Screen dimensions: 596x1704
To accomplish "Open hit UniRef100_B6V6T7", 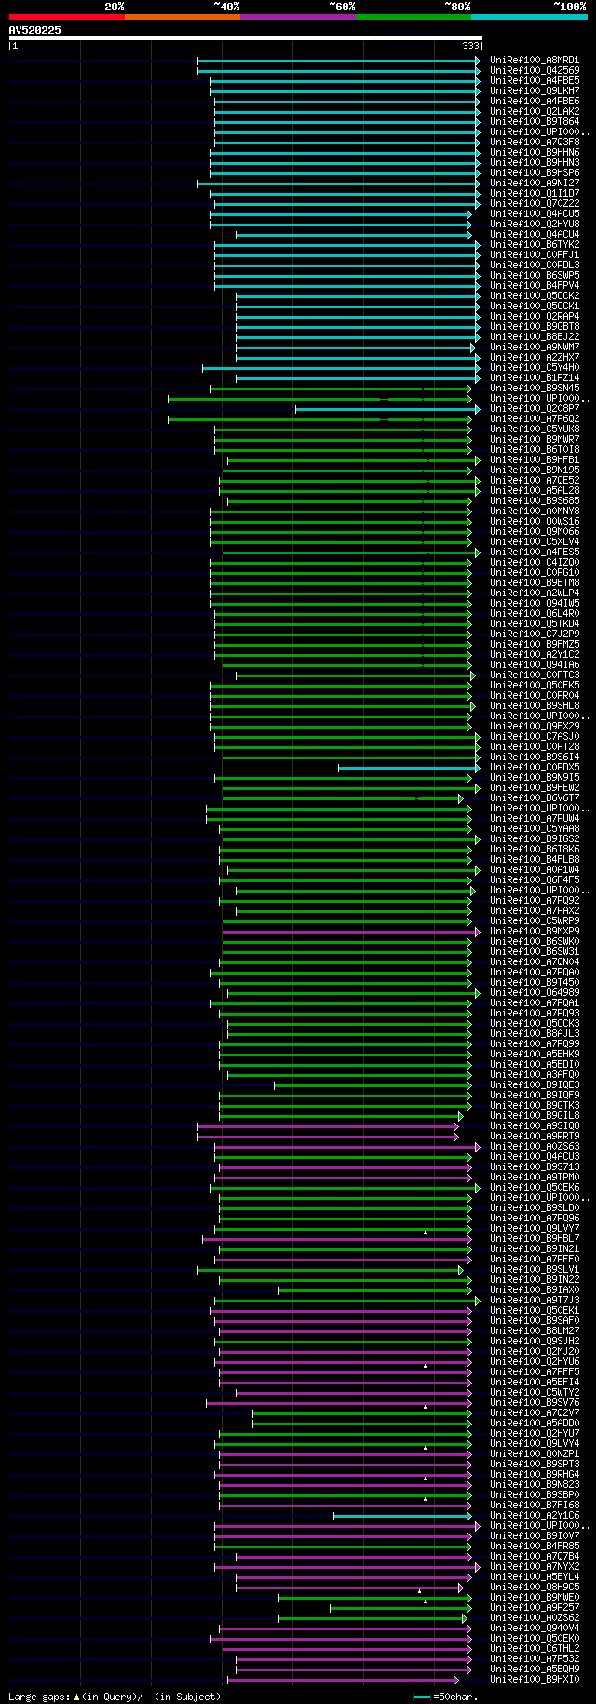I will click(535, 798).
